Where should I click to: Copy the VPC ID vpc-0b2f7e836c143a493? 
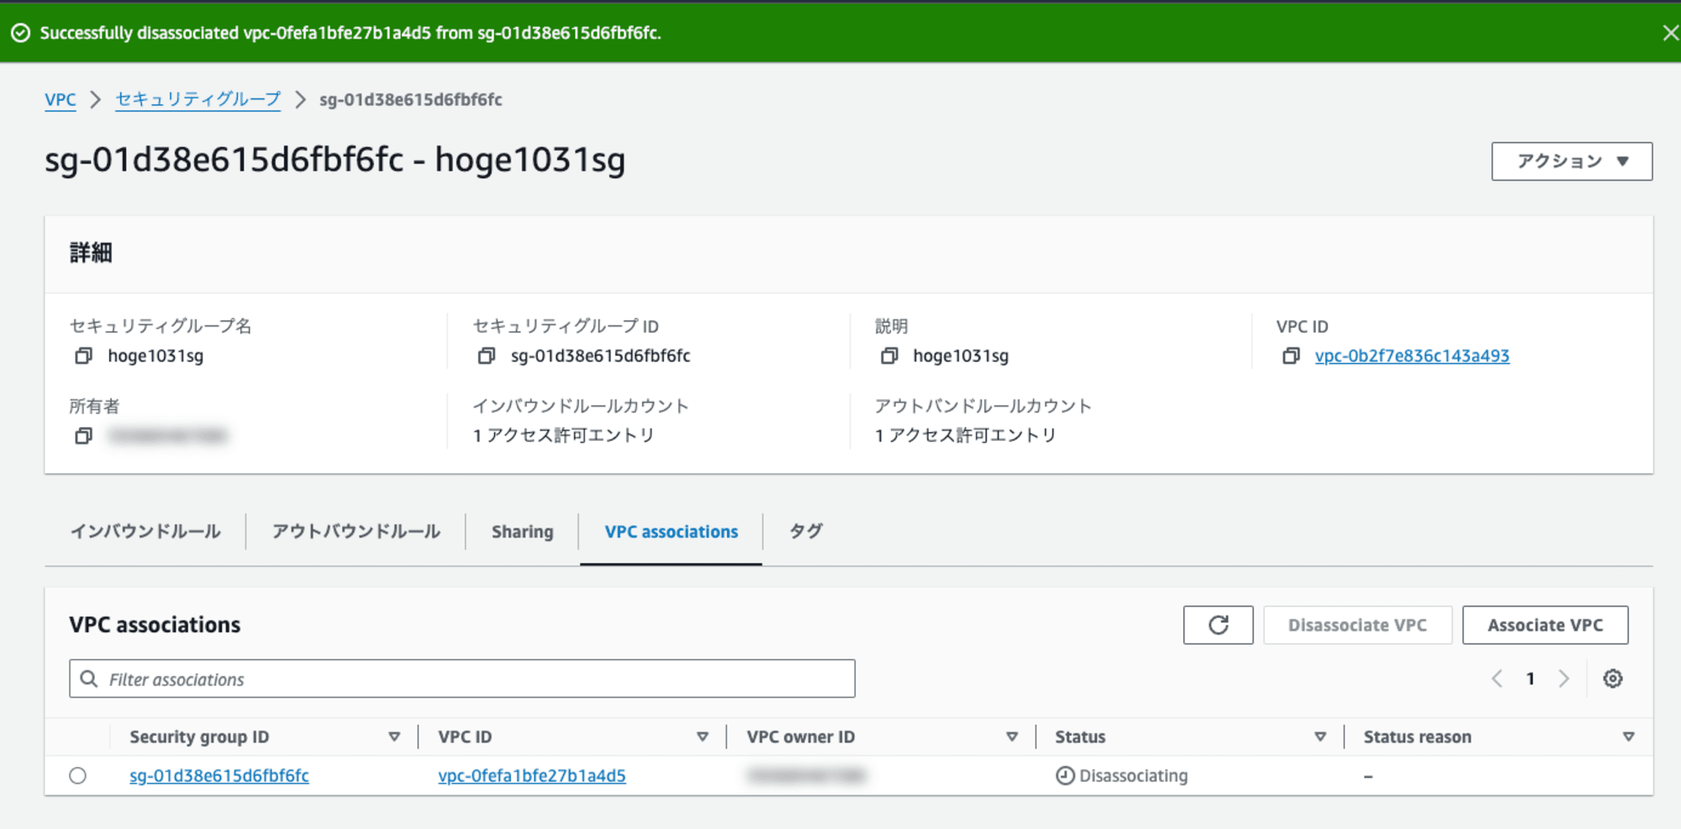coord(1290,356)
